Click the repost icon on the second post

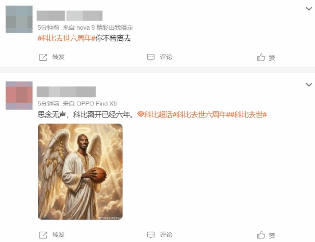pos(43,235)
